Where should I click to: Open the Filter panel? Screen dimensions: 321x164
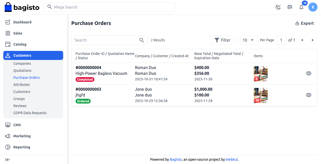click(x=223, y=40)
